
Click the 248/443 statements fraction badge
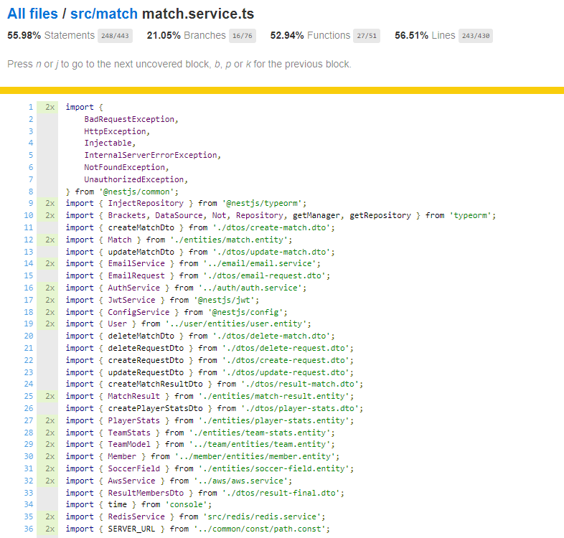pos(115,36)
